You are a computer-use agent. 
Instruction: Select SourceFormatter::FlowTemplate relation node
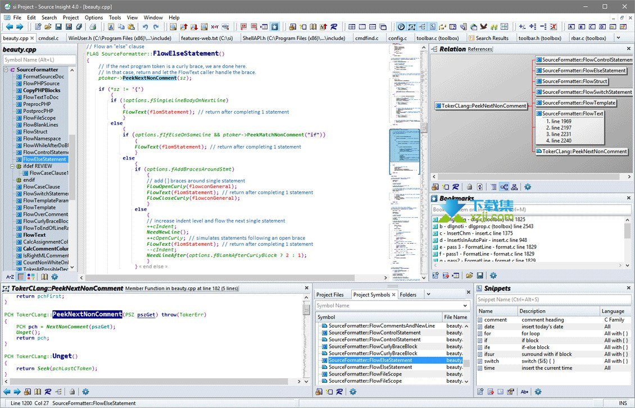575,103
